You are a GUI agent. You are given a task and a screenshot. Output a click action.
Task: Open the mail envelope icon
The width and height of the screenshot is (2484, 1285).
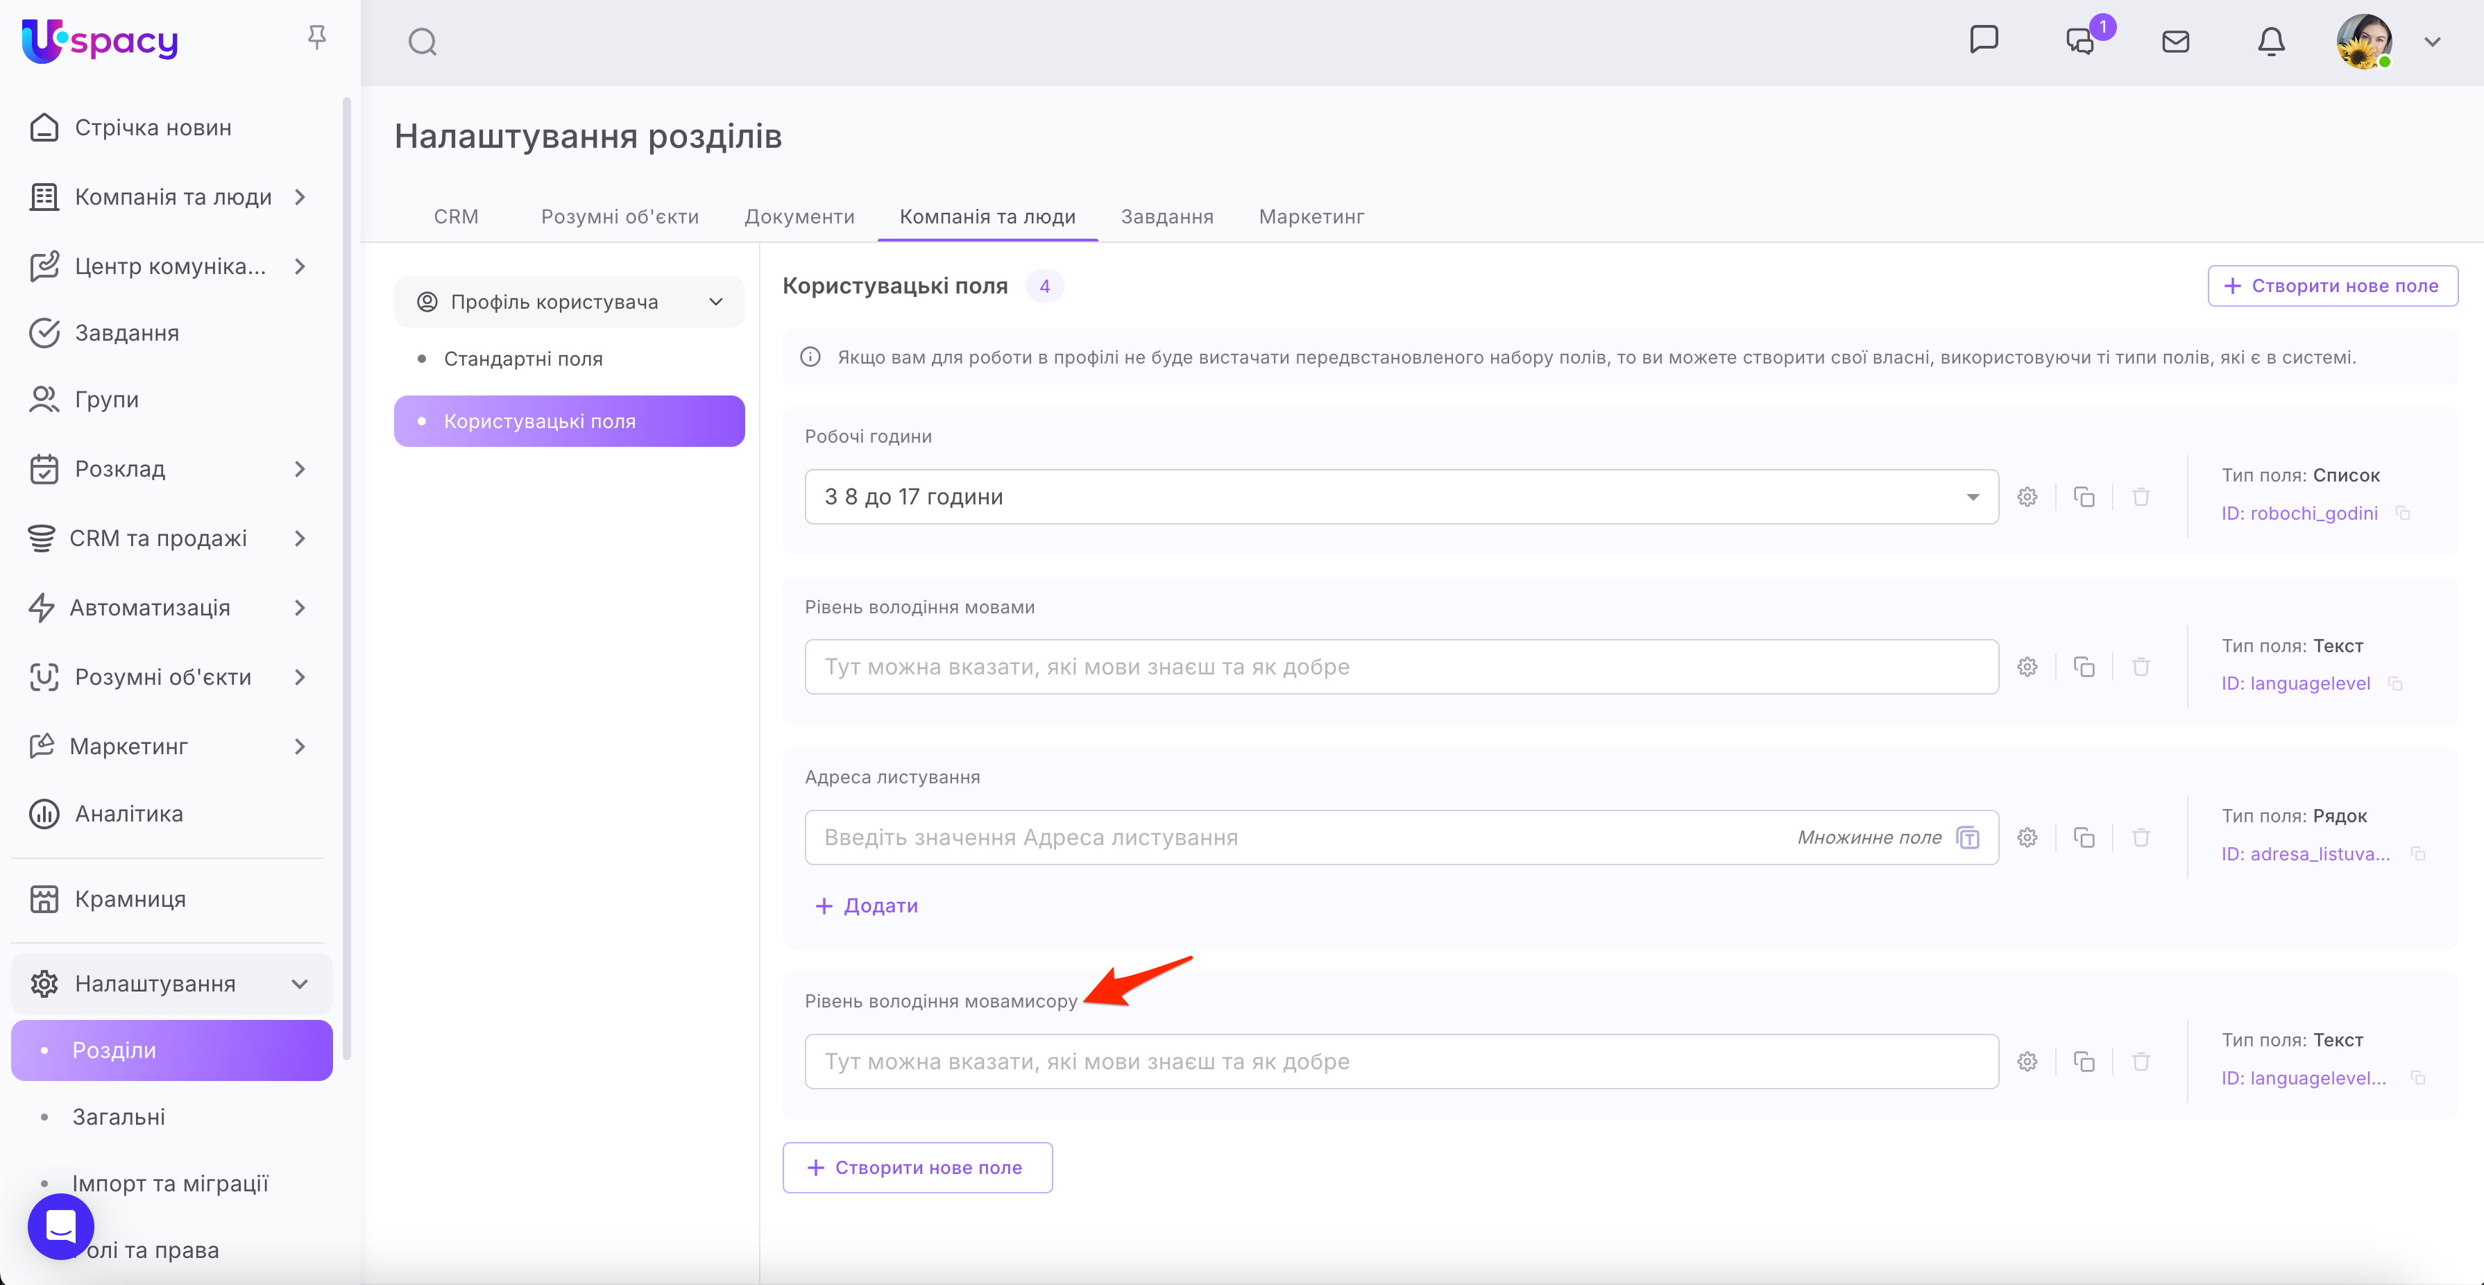(x=2175, y=42)
